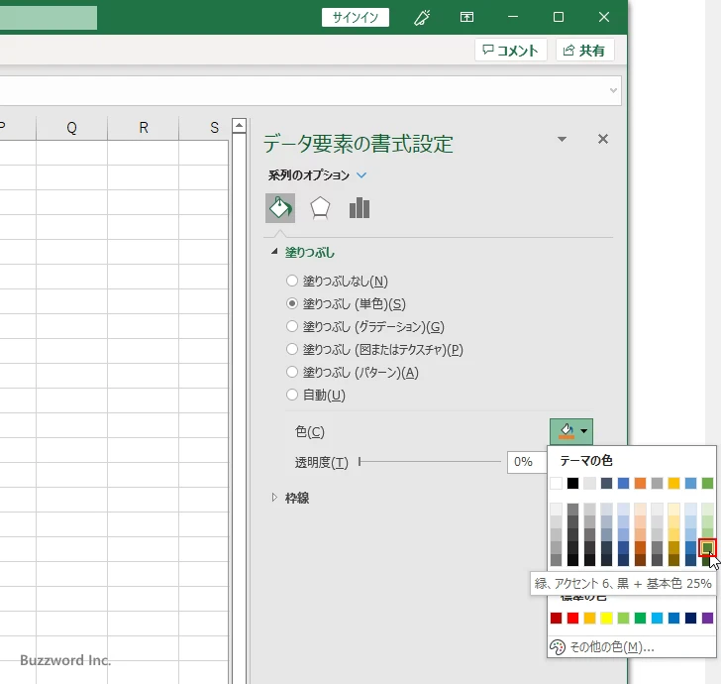Select 塗りつぶし (図またはテクスチャ)(P) radio button
The width and height of the screenshot is (721, 684).
pos(292,349)
